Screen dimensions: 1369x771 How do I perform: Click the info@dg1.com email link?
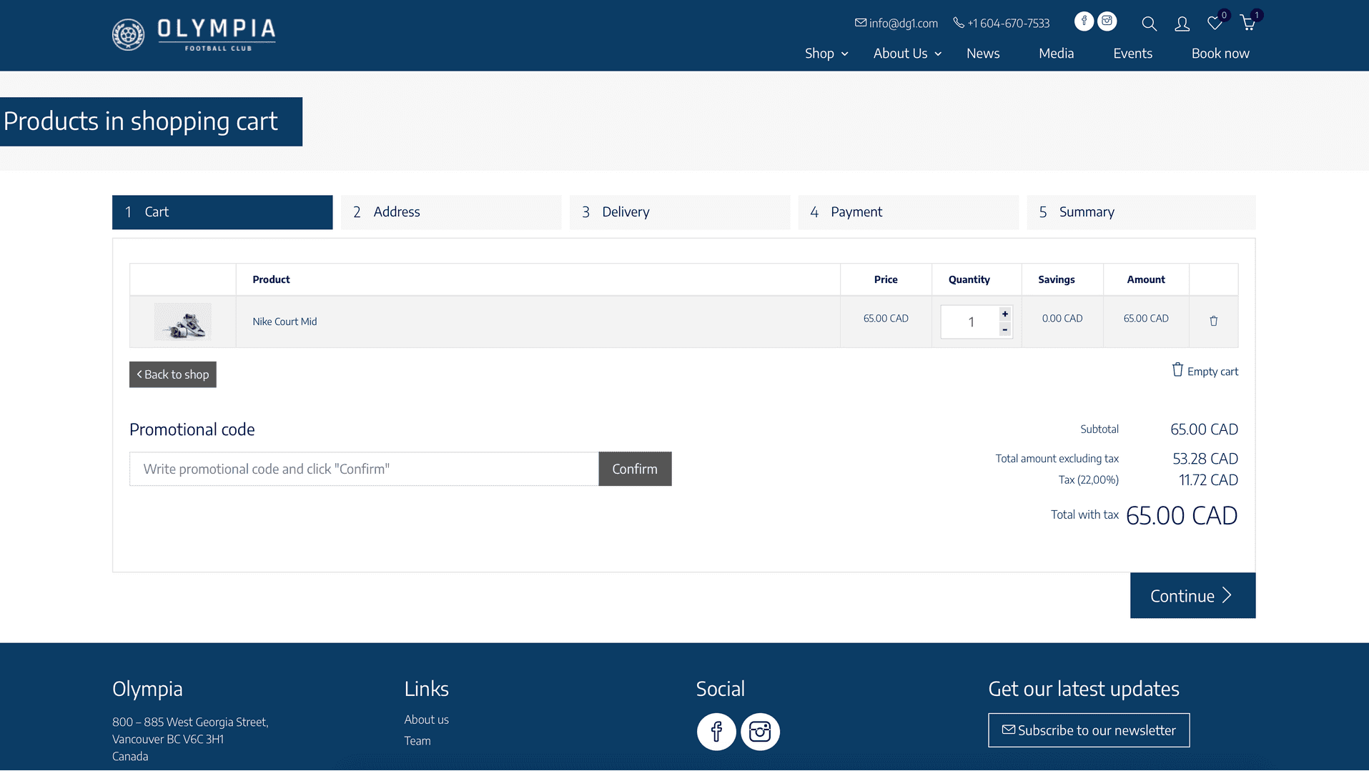click(896, 23)
